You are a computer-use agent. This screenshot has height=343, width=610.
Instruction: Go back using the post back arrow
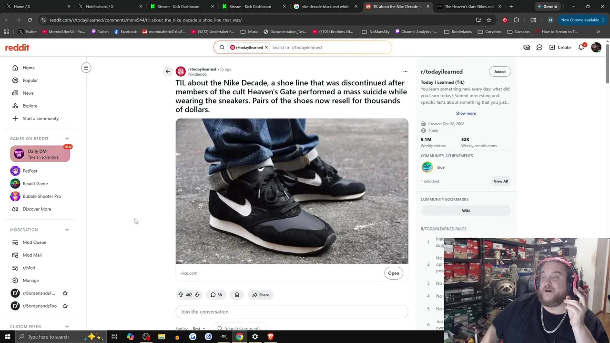click(168, 71)
